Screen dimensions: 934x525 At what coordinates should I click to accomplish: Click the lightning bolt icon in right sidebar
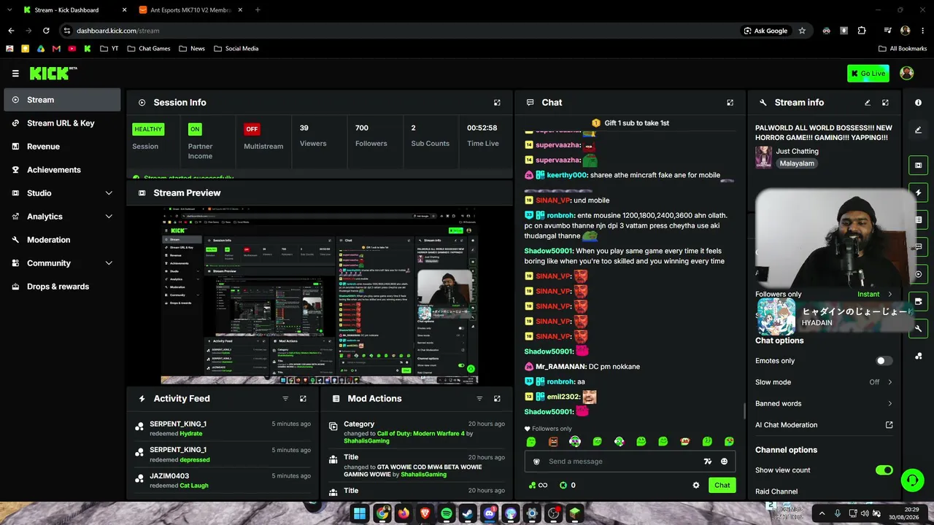point(918,192)
